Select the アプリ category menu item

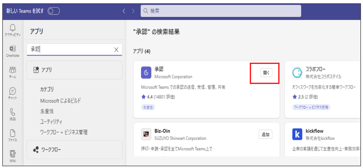[x=74, y=70]
